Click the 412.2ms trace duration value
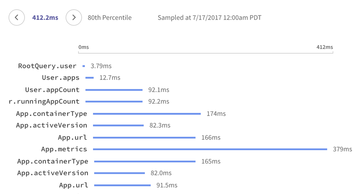 click(45, 18)
